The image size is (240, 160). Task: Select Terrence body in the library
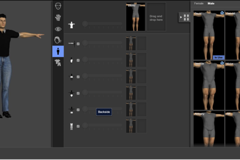point(209,85)
